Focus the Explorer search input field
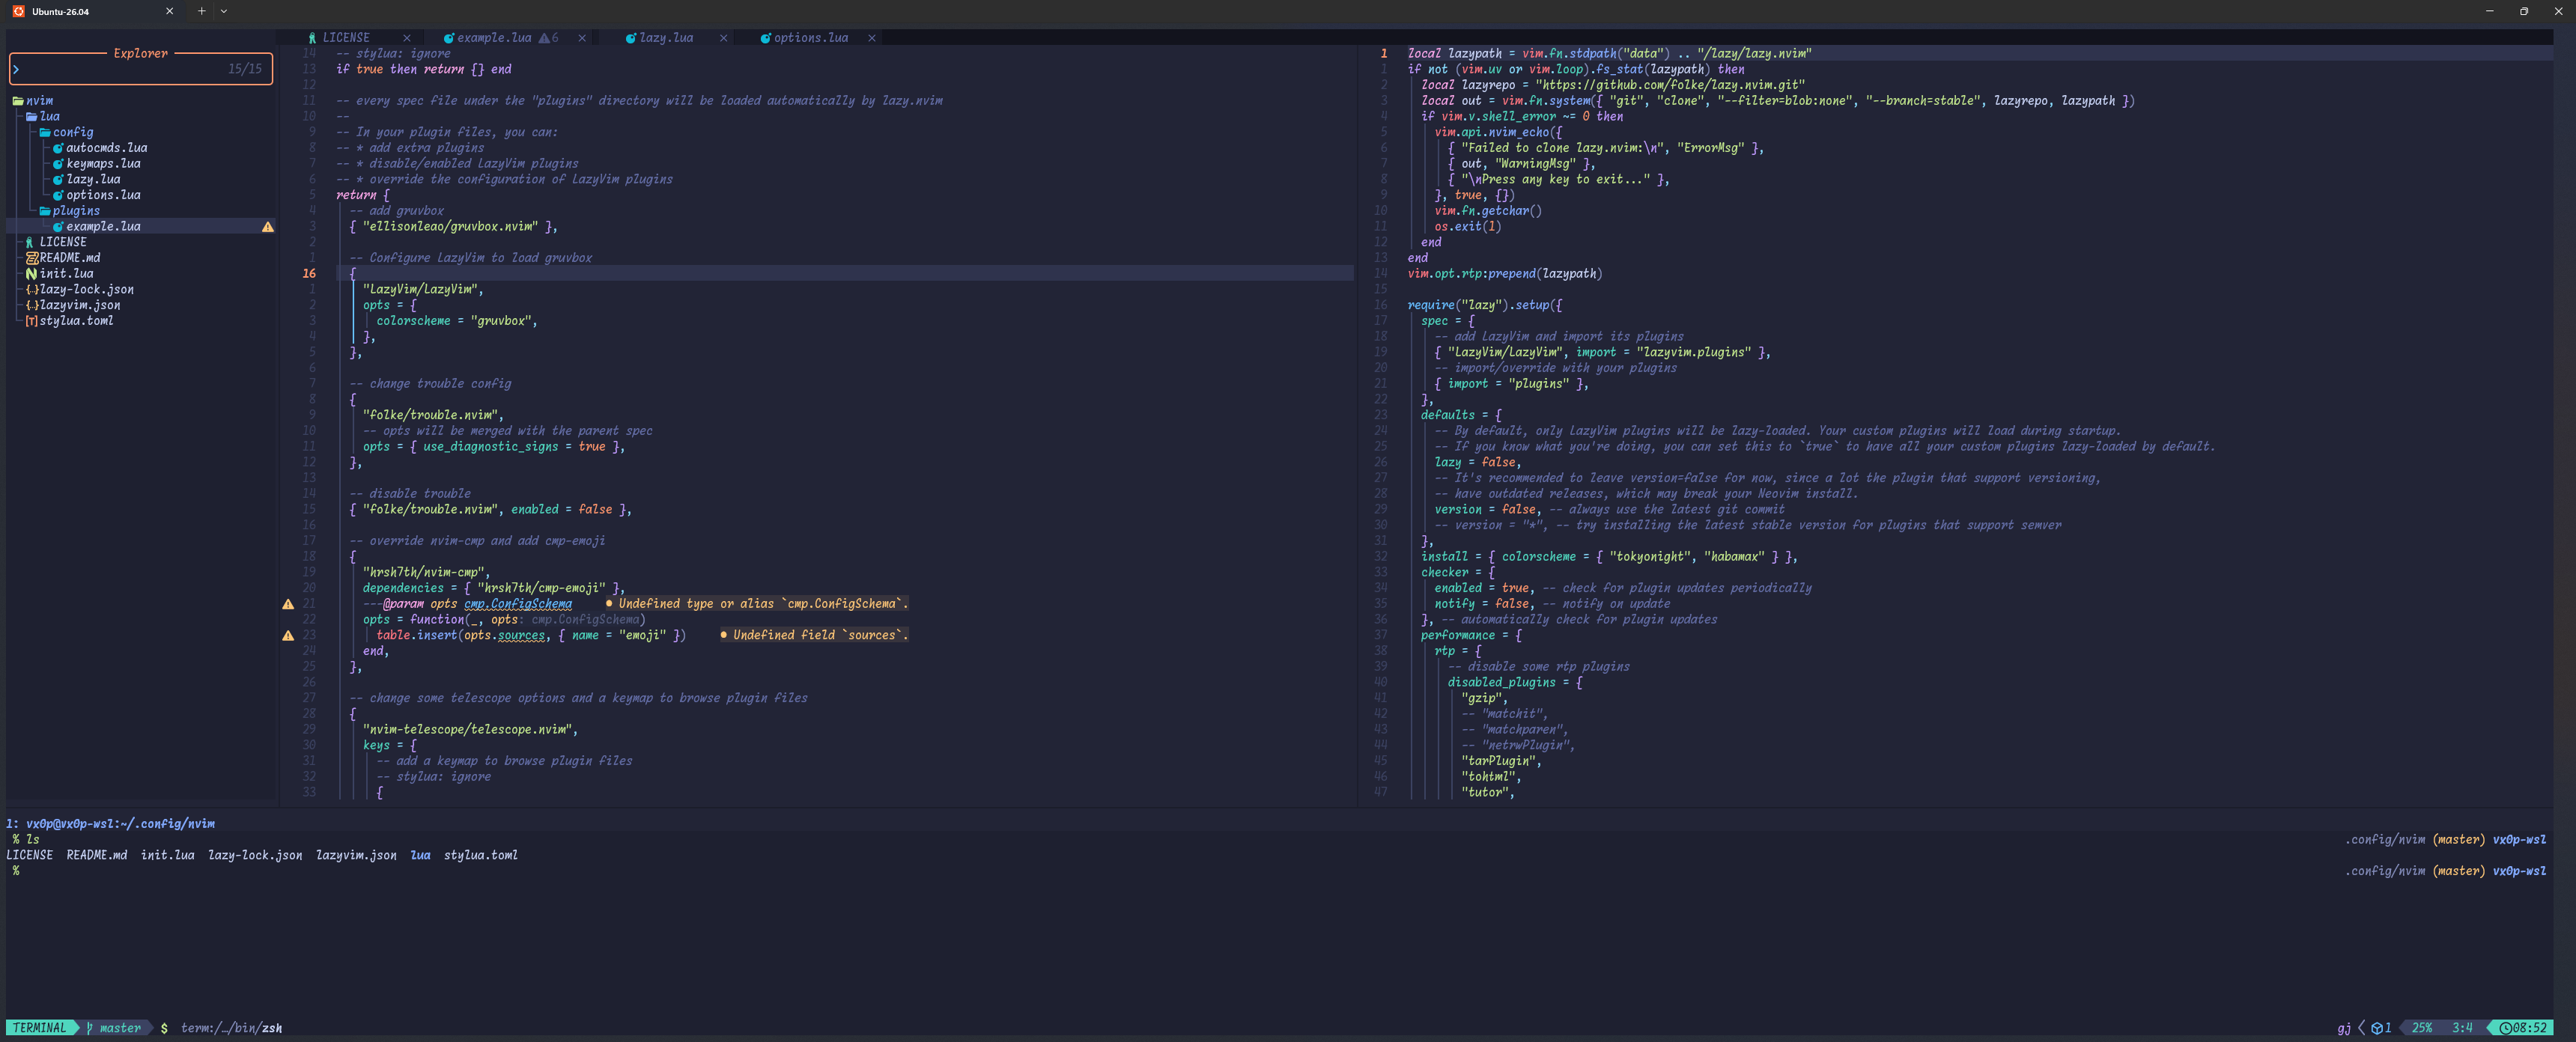This screenshot has height=1042, width=2576. [x=141, y=69]
